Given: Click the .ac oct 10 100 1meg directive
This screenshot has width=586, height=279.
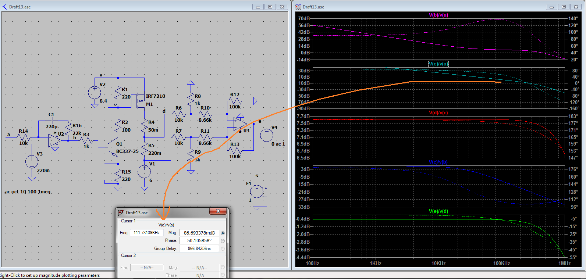Looking at the screenshot, I should (27, 192).
